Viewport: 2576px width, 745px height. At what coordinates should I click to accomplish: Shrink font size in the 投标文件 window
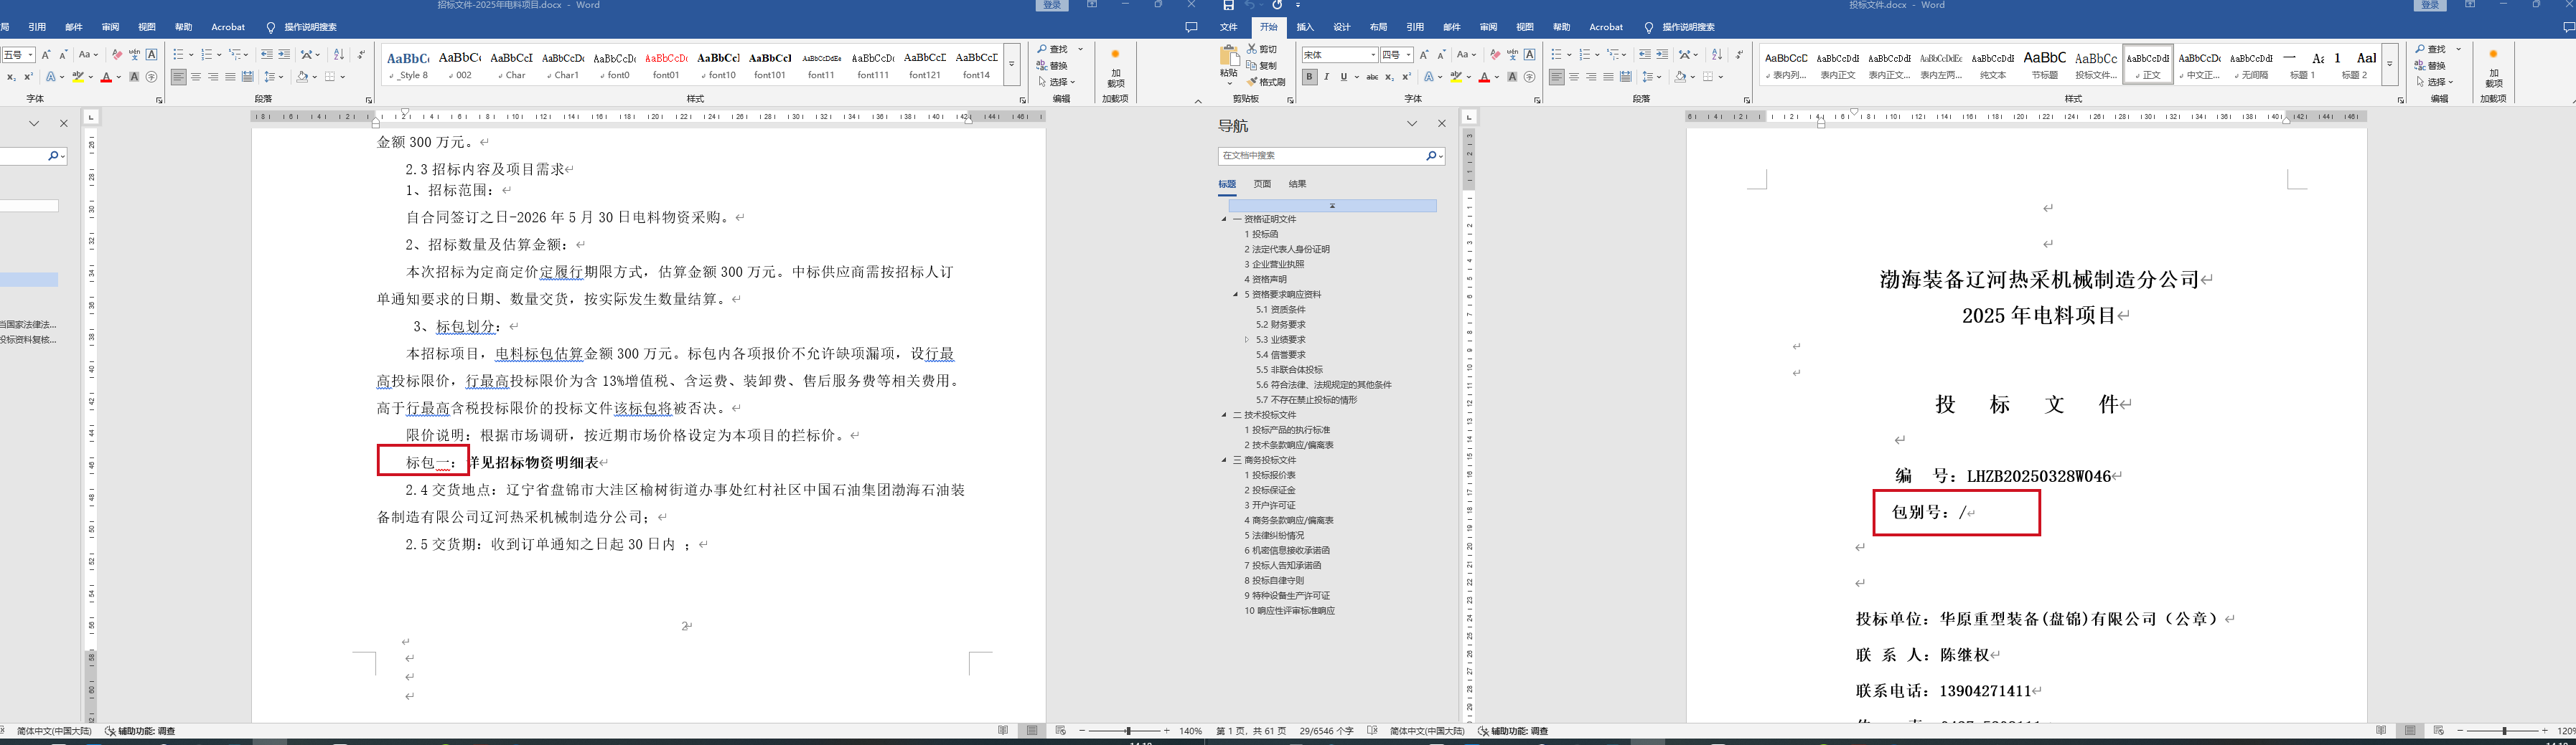[1441, 55]
